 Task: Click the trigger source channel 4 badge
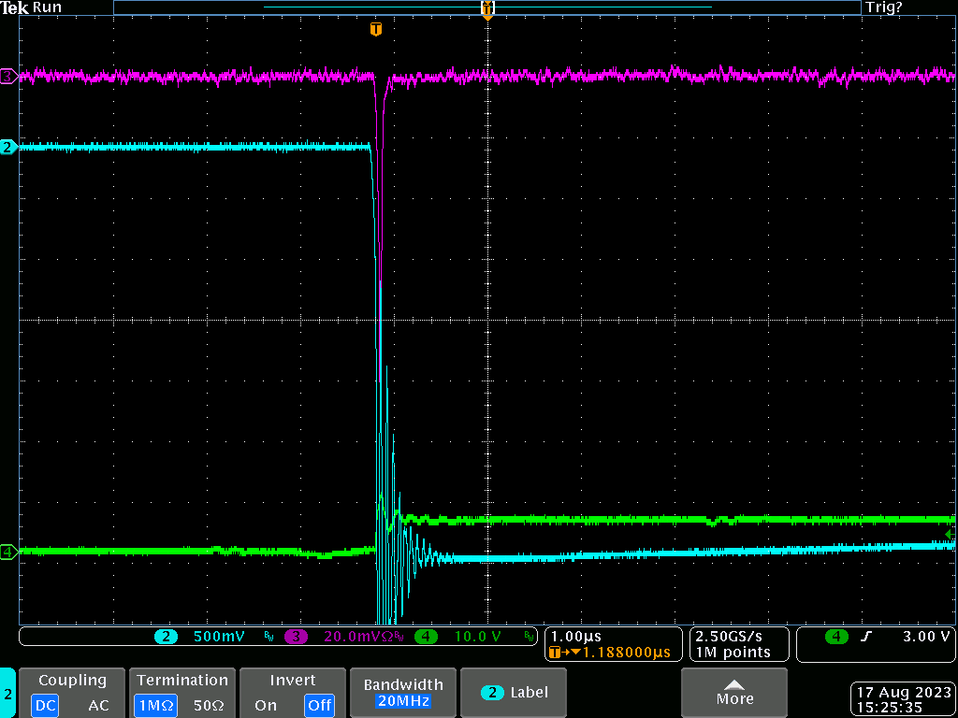click(835, 637)
